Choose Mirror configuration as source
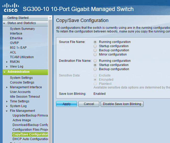This screenshot has height=143, width=170. (x=95, y=54)
